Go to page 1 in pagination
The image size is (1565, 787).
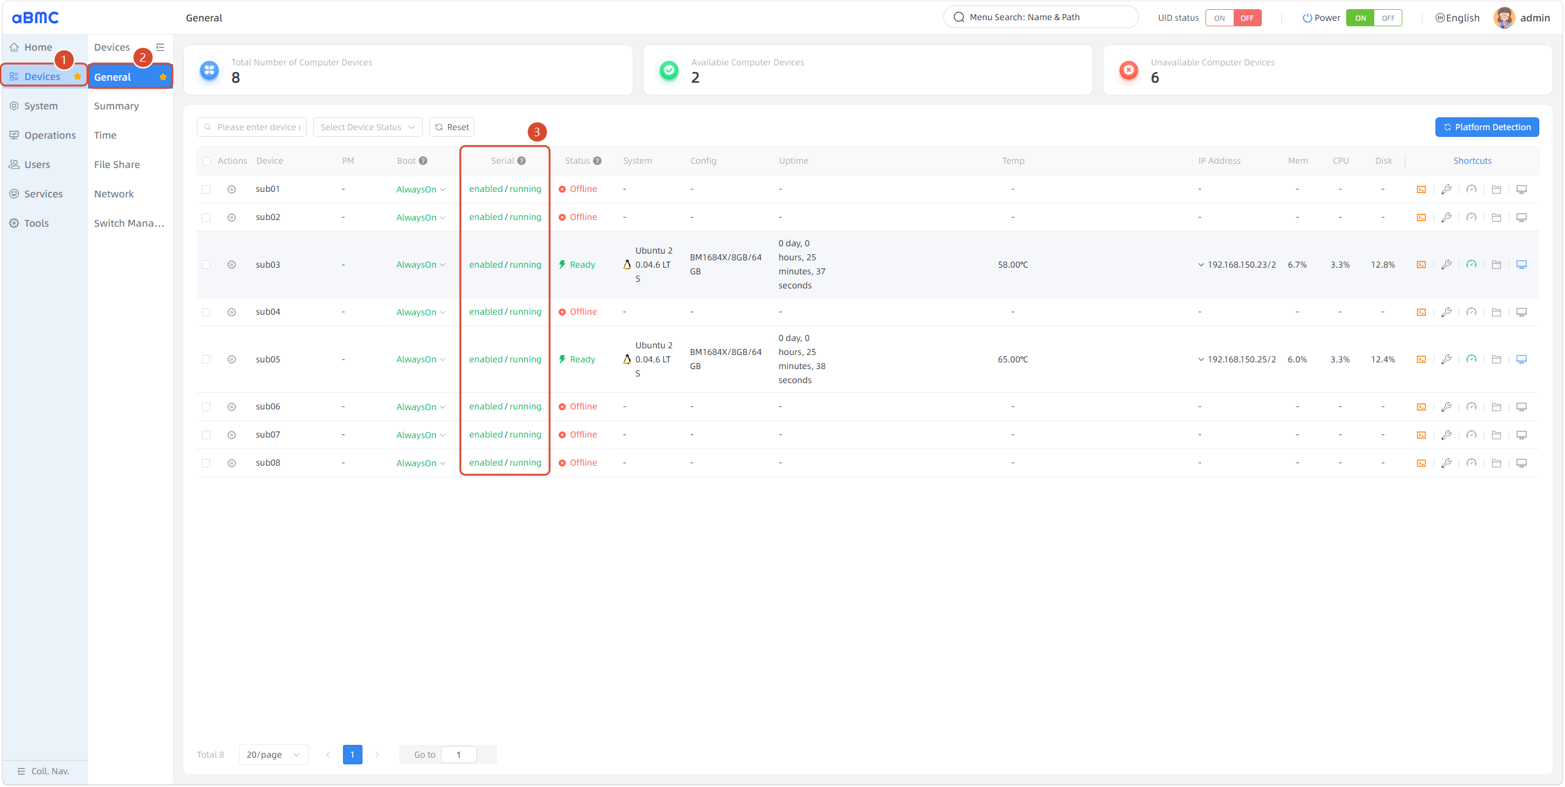click(352, 755)
